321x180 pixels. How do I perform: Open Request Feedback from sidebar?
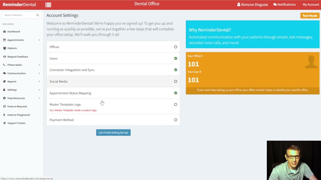(x=22, y=56)
